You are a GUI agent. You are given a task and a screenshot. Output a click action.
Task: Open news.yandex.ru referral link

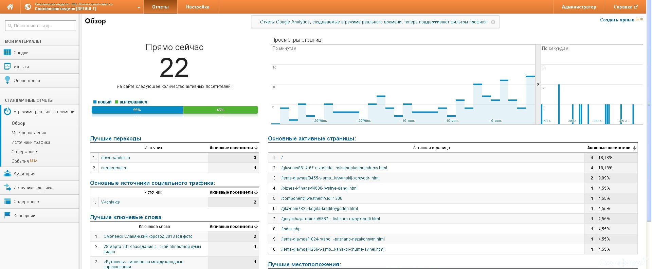115,158
